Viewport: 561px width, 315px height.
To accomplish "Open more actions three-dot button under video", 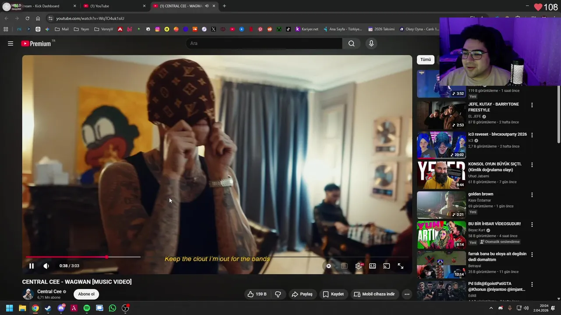I will pos(407,294).
